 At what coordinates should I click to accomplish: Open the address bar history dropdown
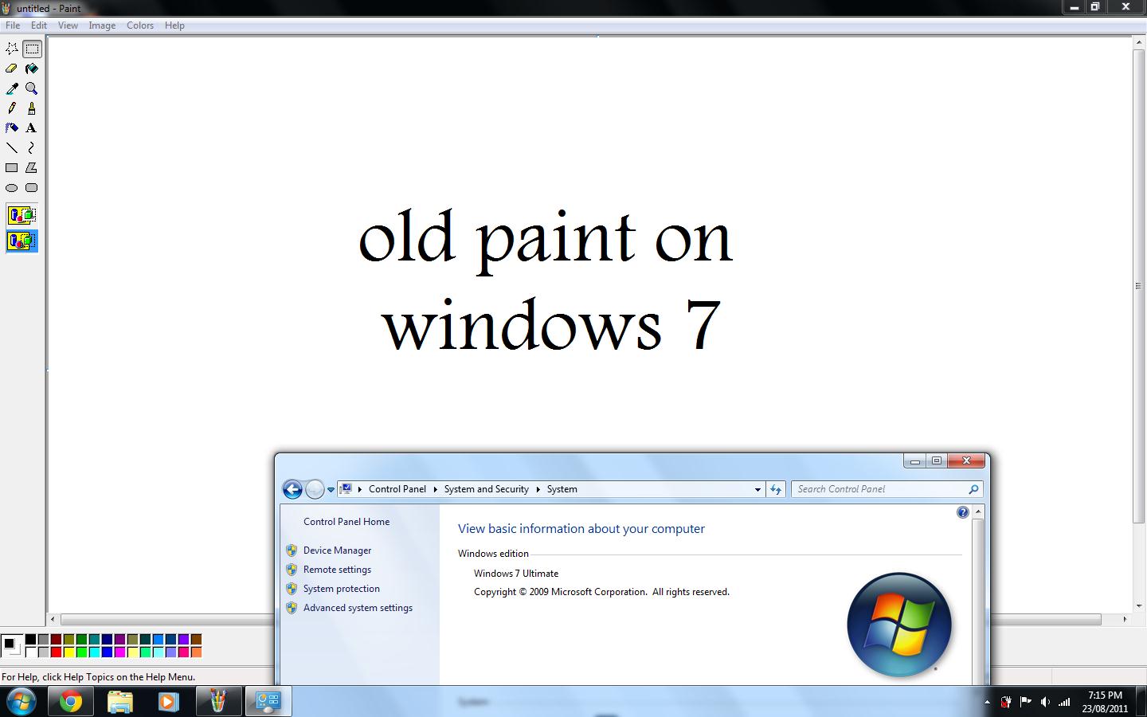point(757,489)
